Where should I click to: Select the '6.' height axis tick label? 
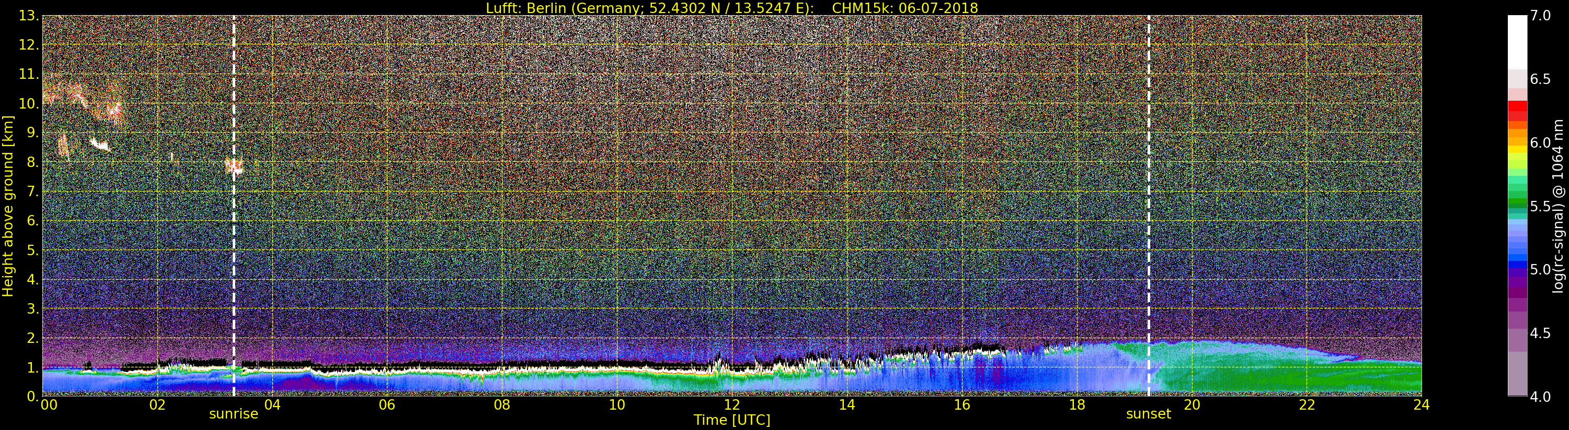click(32, 221)
